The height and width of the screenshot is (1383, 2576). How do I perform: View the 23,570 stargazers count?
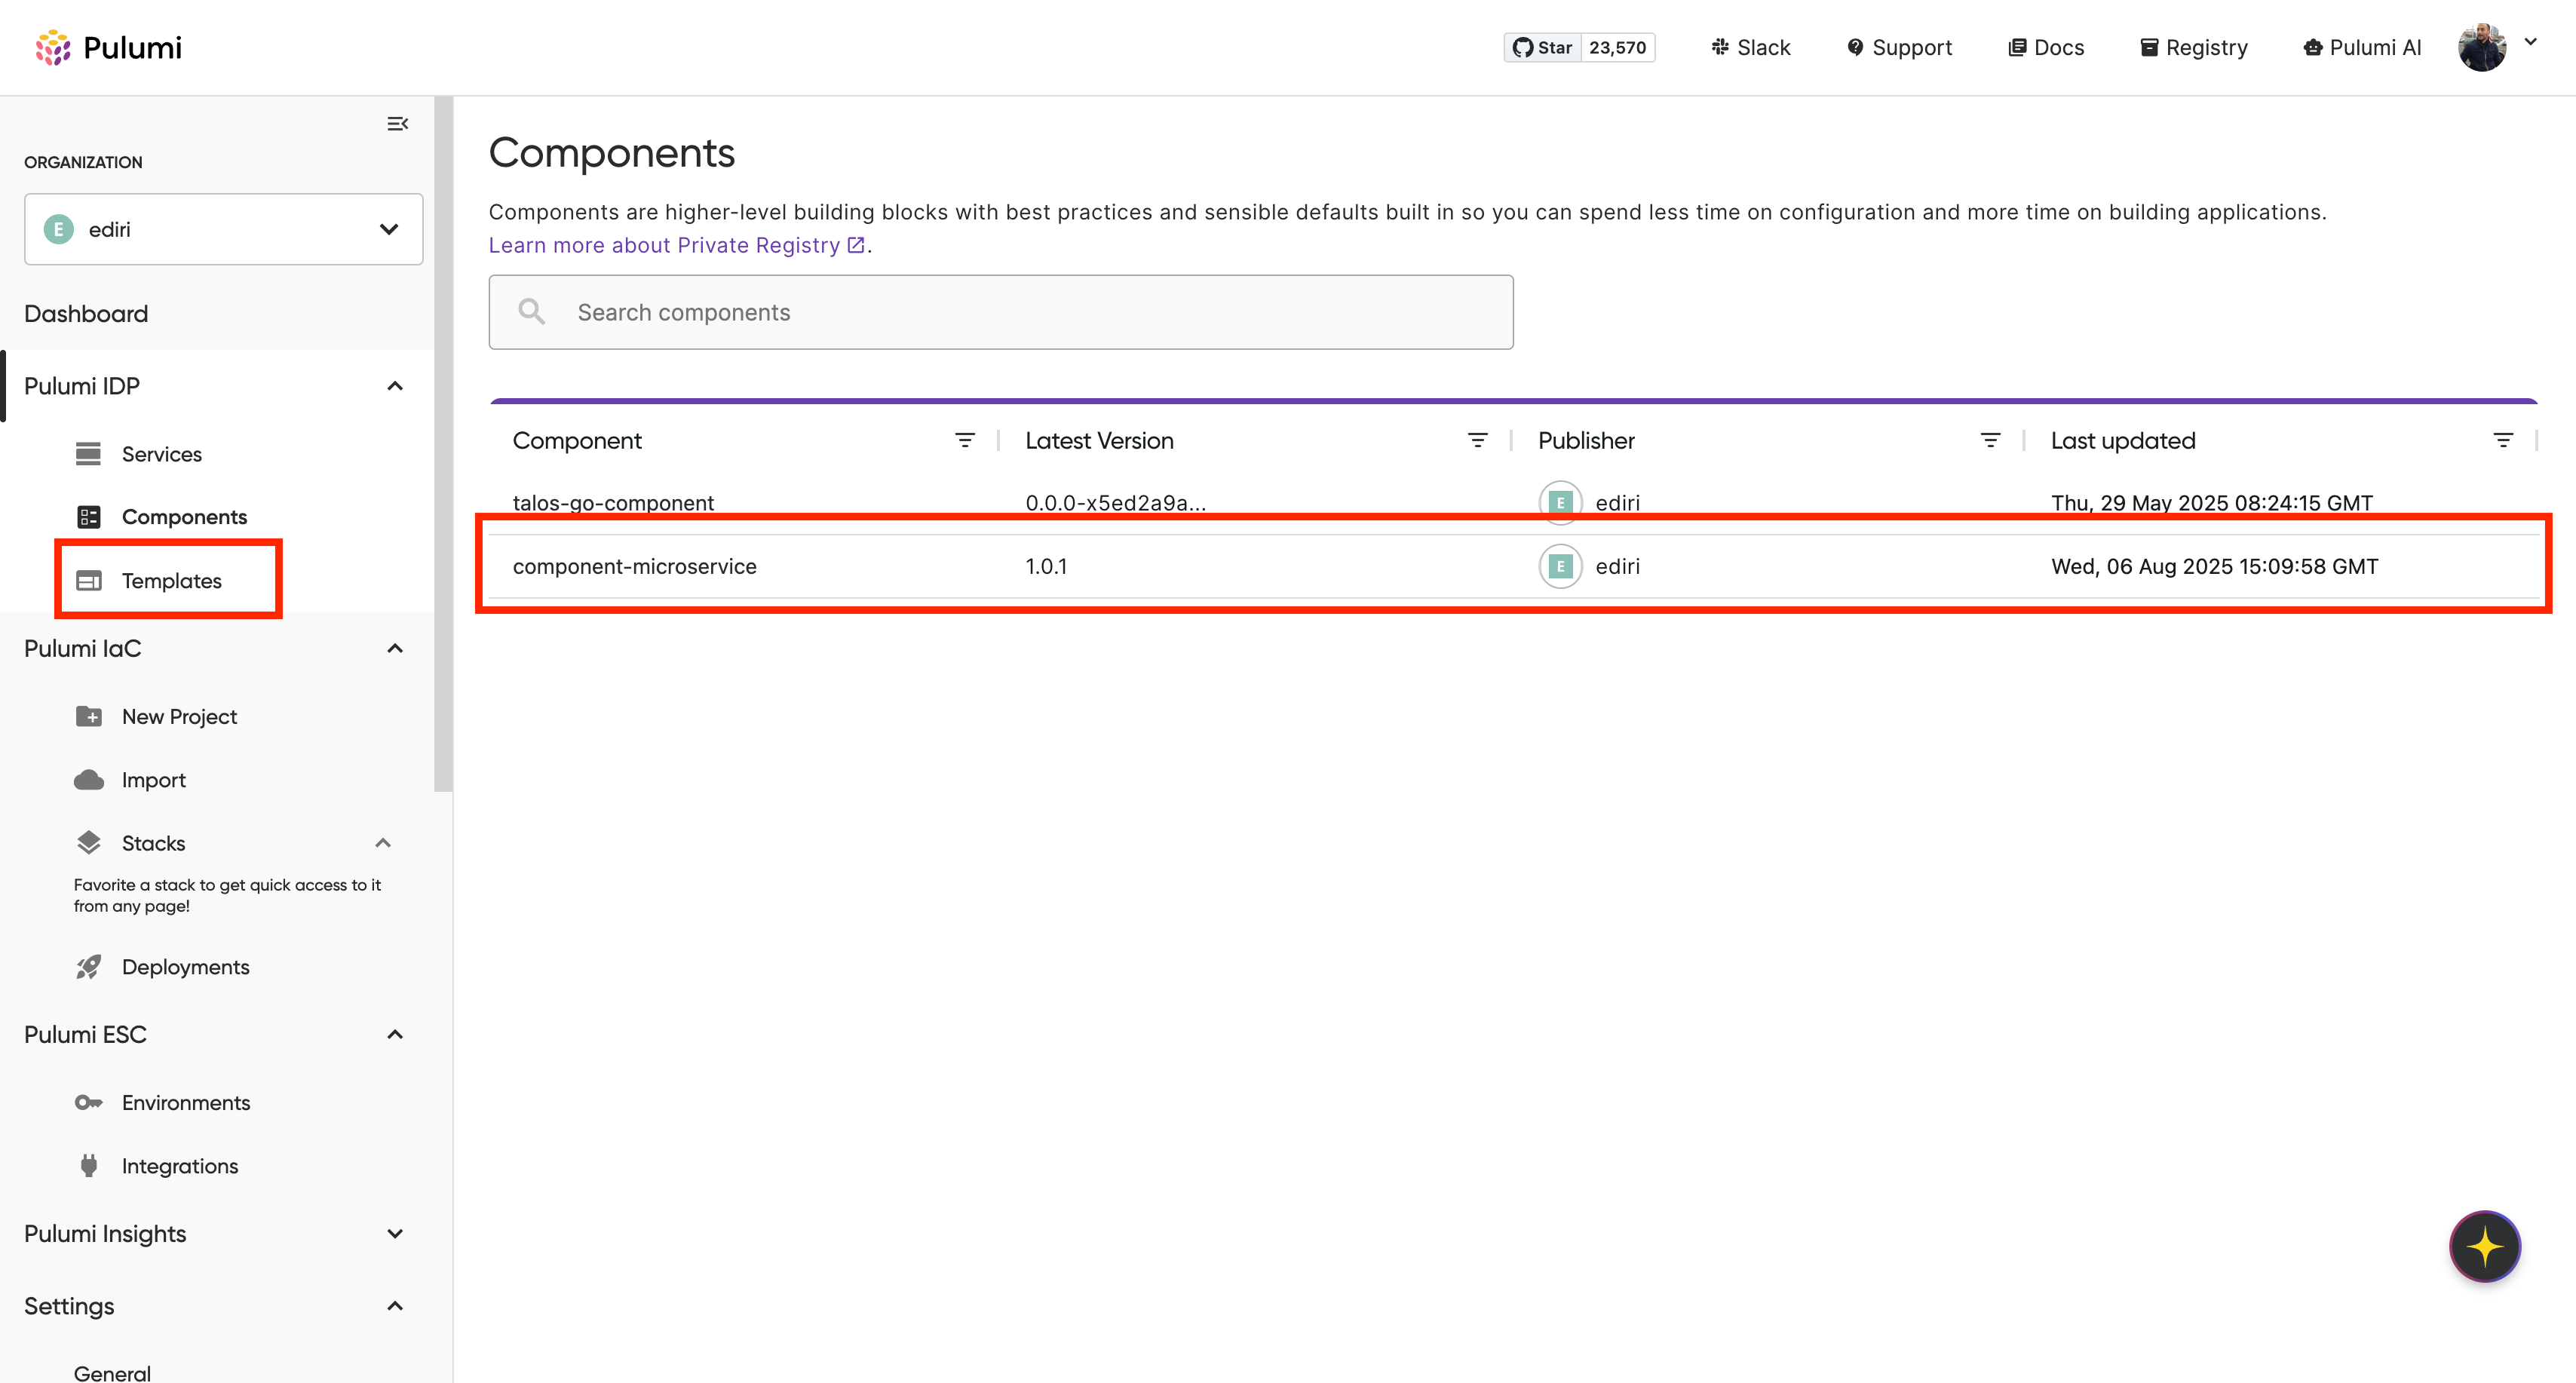point(1618,47)
